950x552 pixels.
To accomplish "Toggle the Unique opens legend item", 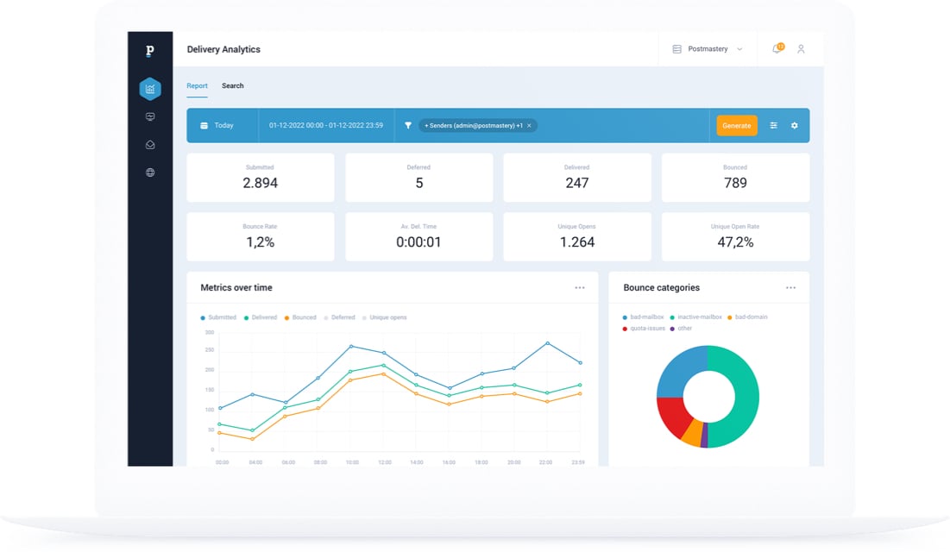I will 384,317.
